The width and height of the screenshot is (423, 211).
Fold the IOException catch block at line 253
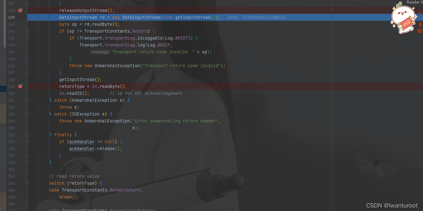(x=27, y=114)
